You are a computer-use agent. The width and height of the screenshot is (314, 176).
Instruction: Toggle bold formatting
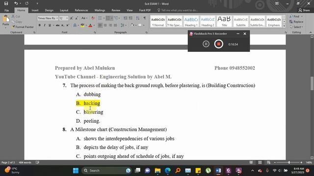point(39,25)
